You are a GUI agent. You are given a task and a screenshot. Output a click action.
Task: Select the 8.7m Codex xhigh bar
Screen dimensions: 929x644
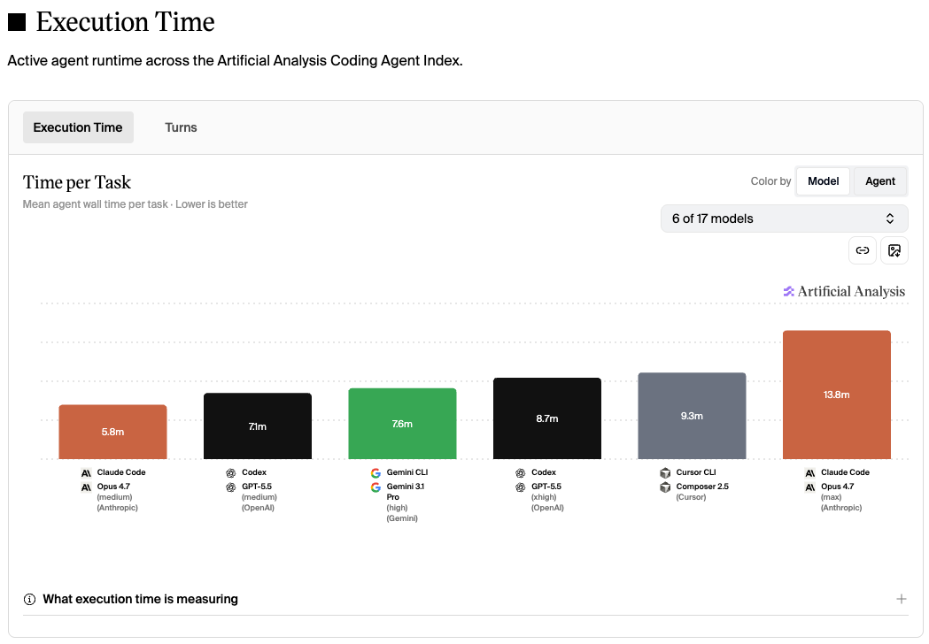(x=546, y=418)
